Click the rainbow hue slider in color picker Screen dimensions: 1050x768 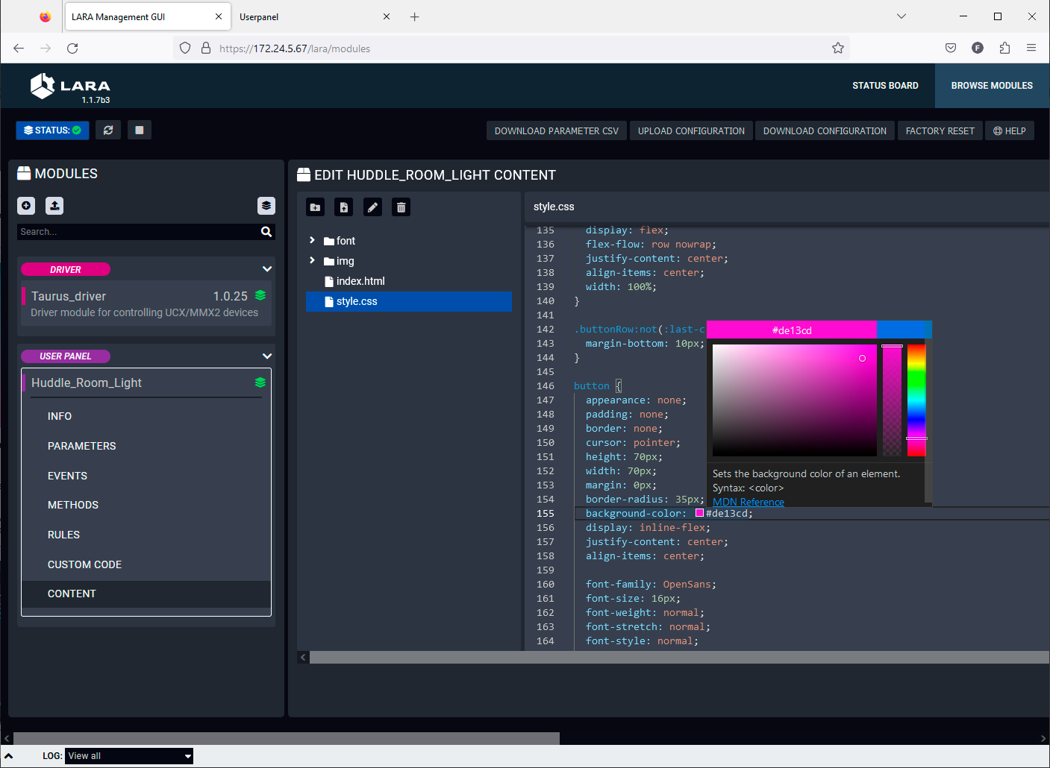916,399
